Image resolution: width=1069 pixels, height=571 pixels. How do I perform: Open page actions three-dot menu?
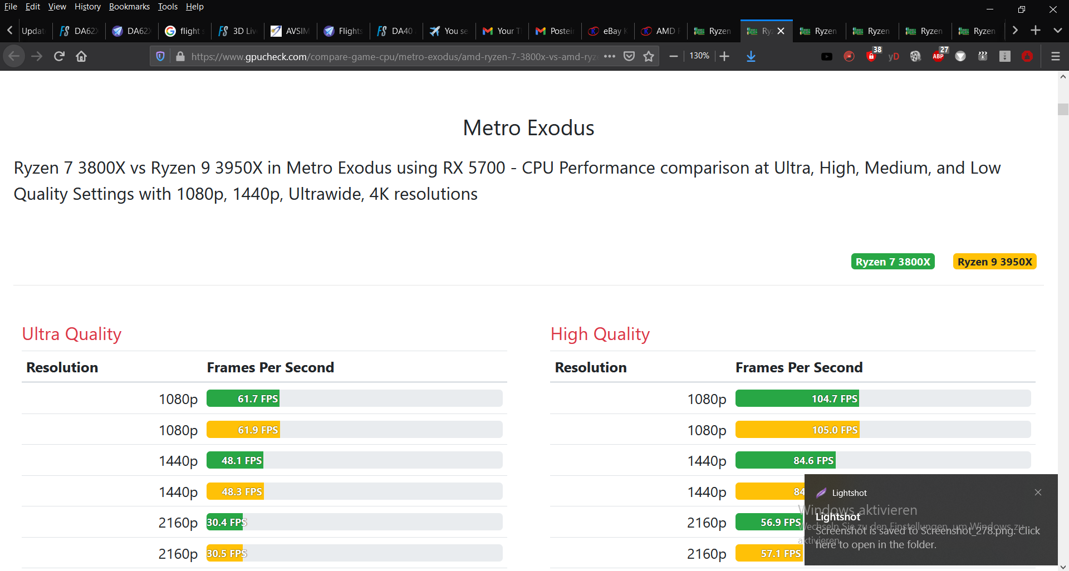(x=610, y=56)
